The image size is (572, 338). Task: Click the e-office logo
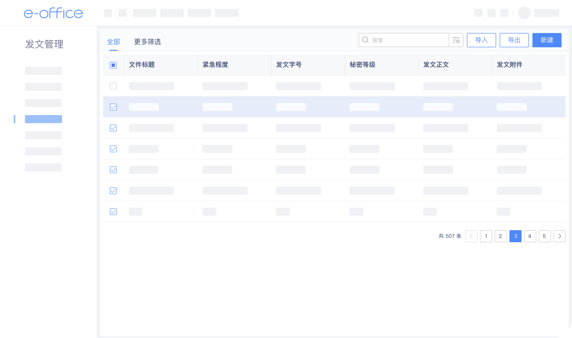click(53, 13)
